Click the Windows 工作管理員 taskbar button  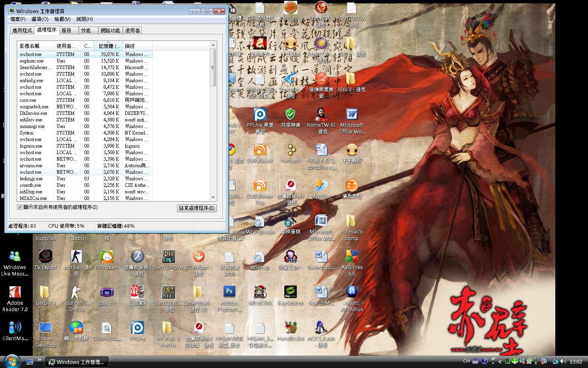coord(76,362)
